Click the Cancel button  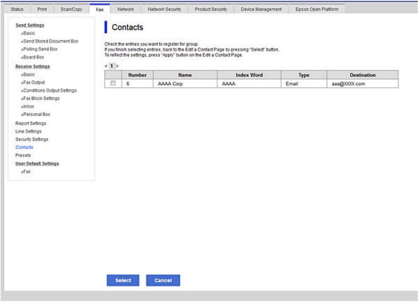pyautogui.click(x=163, y=280)
